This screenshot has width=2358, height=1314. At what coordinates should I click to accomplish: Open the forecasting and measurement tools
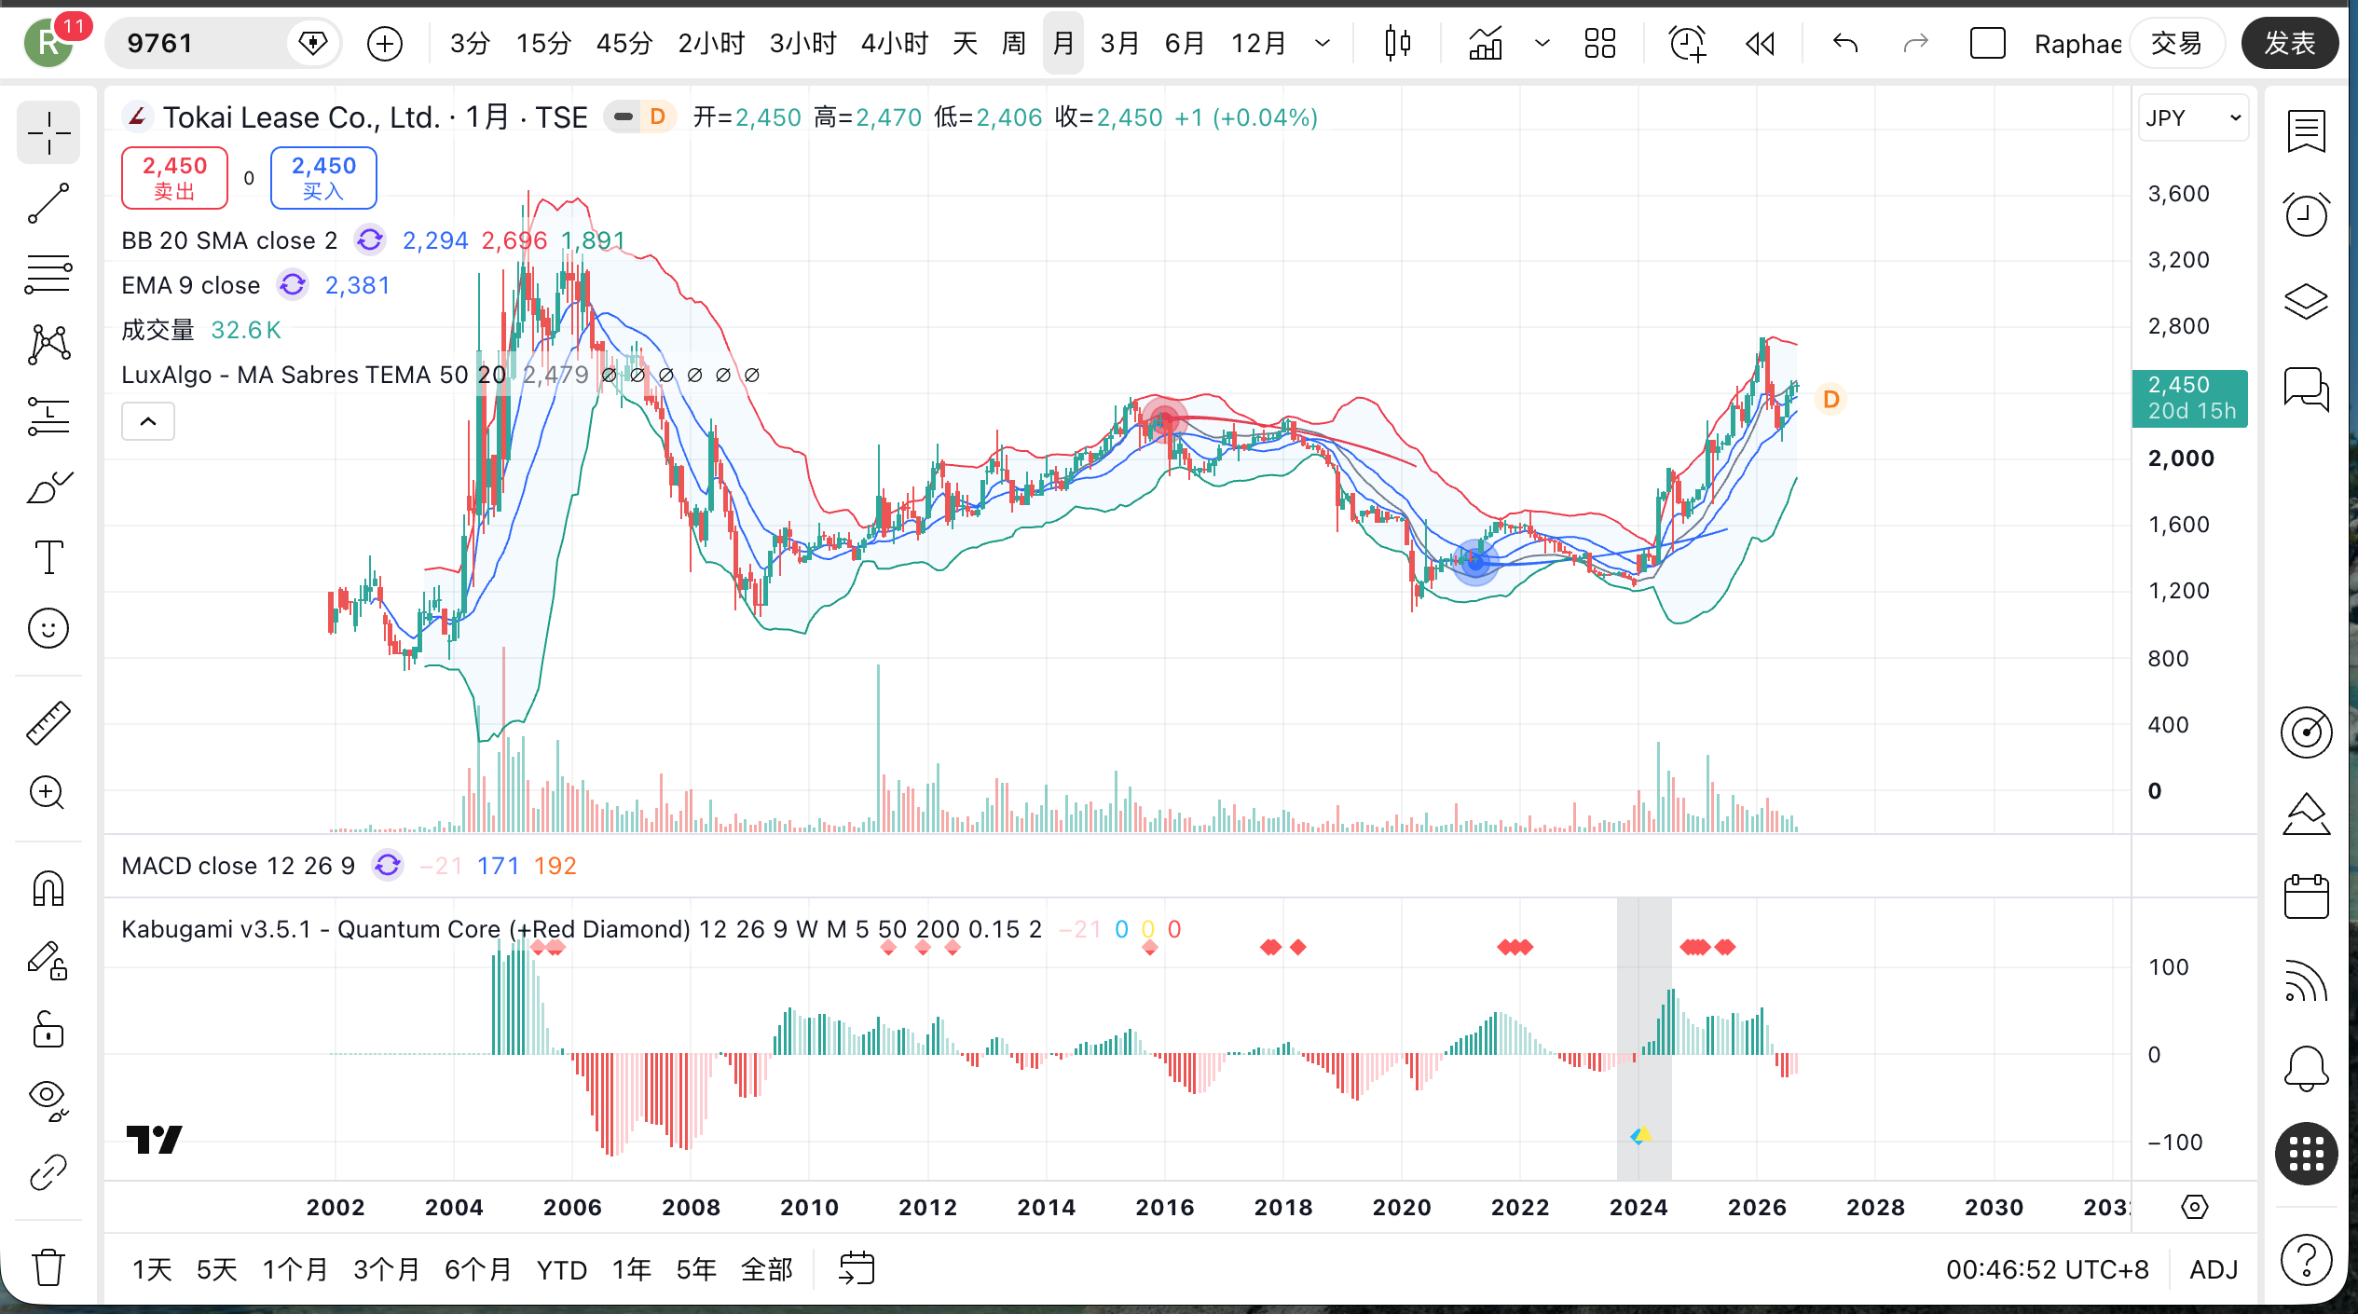coord(48,416)
